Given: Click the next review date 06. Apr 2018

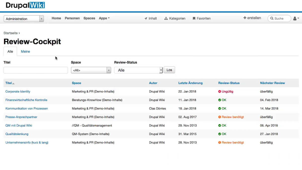Looking at the screenshot, I should click(269, 125).
